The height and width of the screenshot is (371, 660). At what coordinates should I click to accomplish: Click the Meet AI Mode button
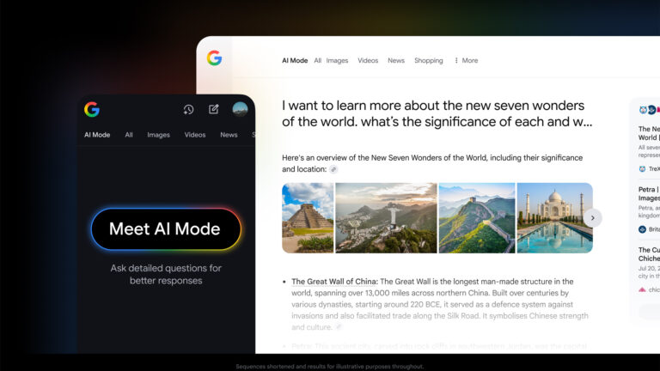pyautogui.click(x=166, y=228)
